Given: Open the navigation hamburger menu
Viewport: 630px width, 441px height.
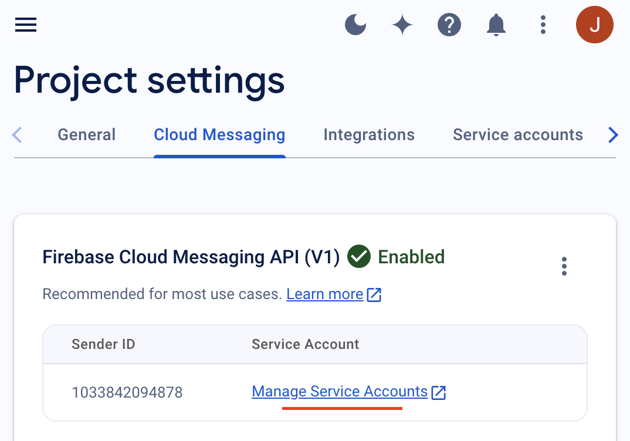Looking at the screenshot, I should click(x=25, y=25).
